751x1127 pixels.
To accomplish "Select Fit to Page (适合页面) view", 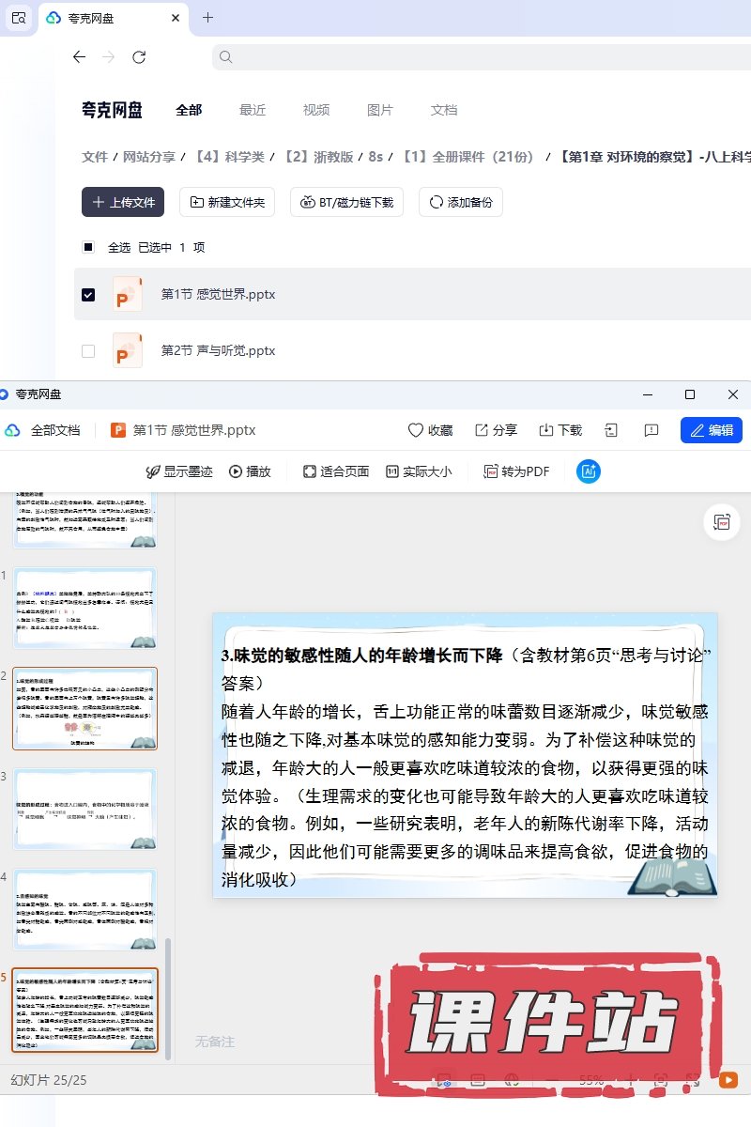I will pos(336,471).
